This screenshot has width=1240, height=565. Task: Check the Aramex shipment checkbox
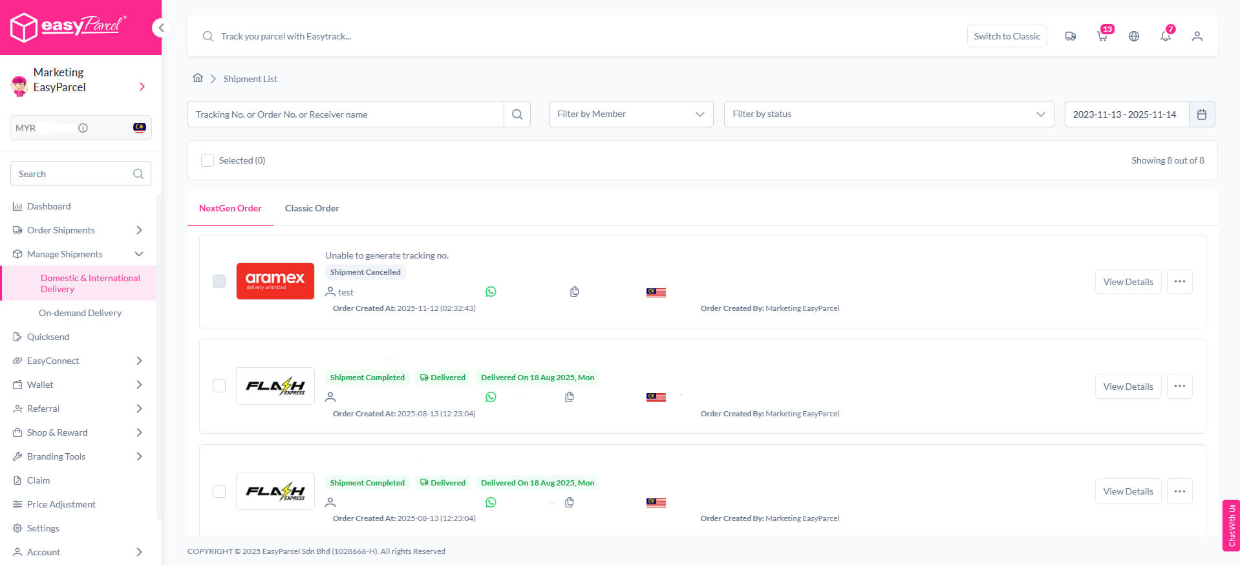click(219, 281)
